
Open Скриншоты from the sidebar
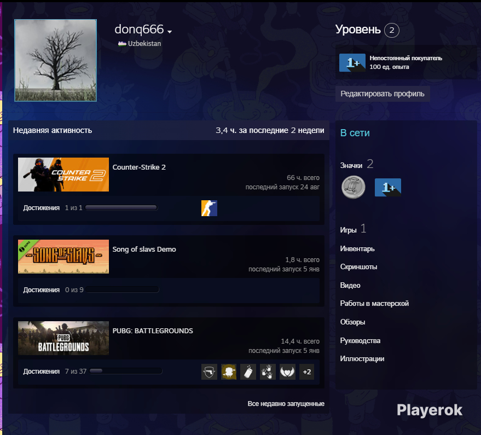click(x=358, y=267)
